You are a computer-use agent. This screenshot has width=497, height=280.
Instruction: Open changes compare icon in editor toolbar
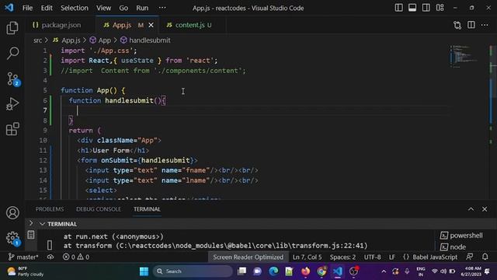click(457, 25)
